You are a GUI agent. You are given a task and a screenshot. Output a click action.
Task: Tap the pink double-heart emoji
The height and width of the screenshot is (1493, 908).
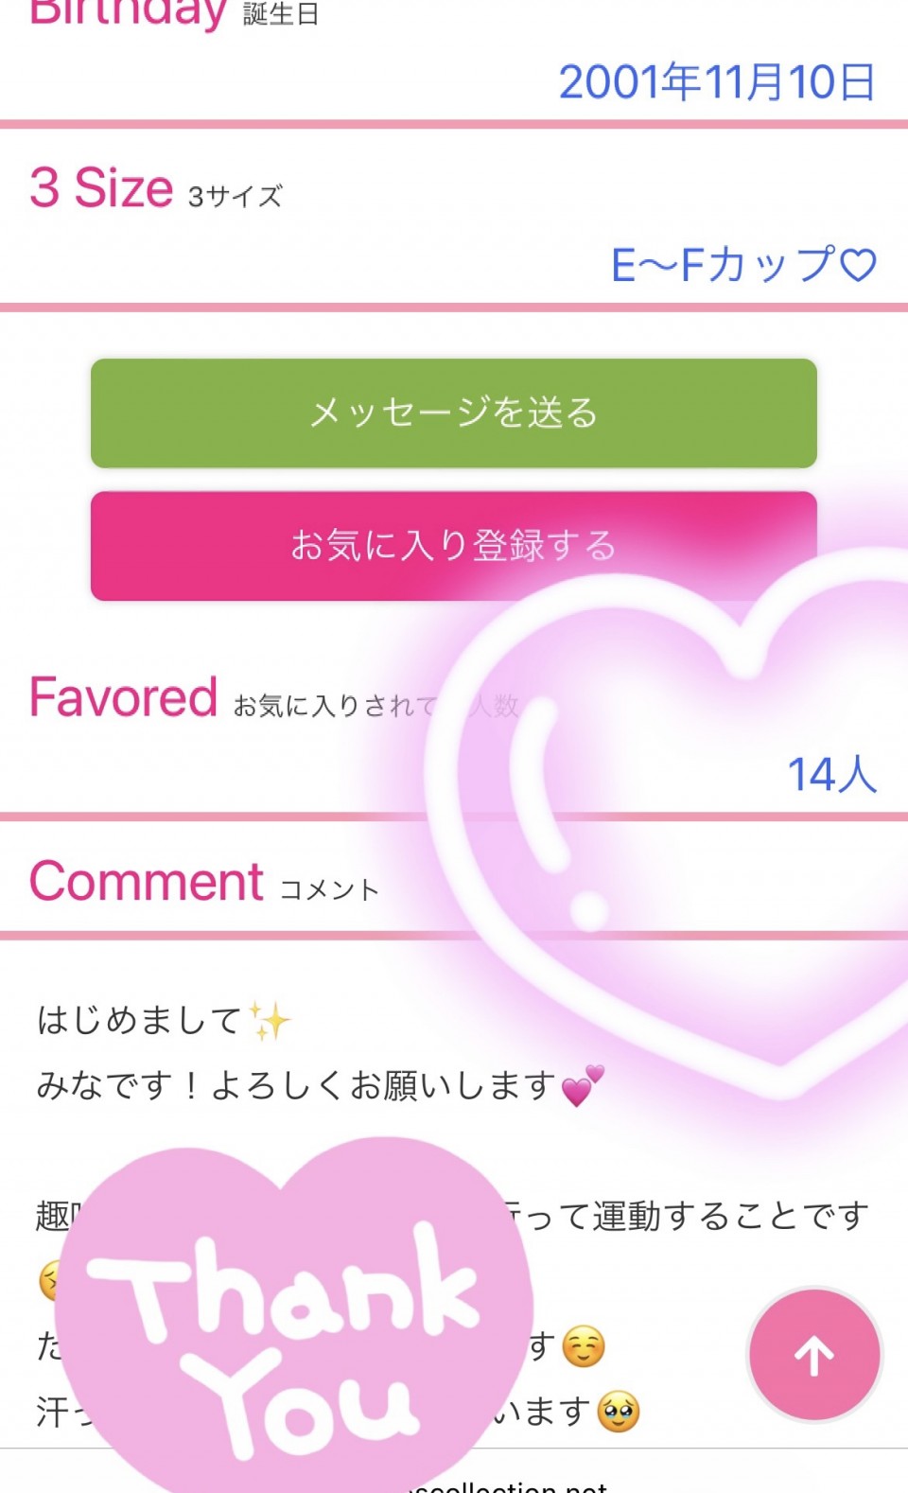point(582,1086)
